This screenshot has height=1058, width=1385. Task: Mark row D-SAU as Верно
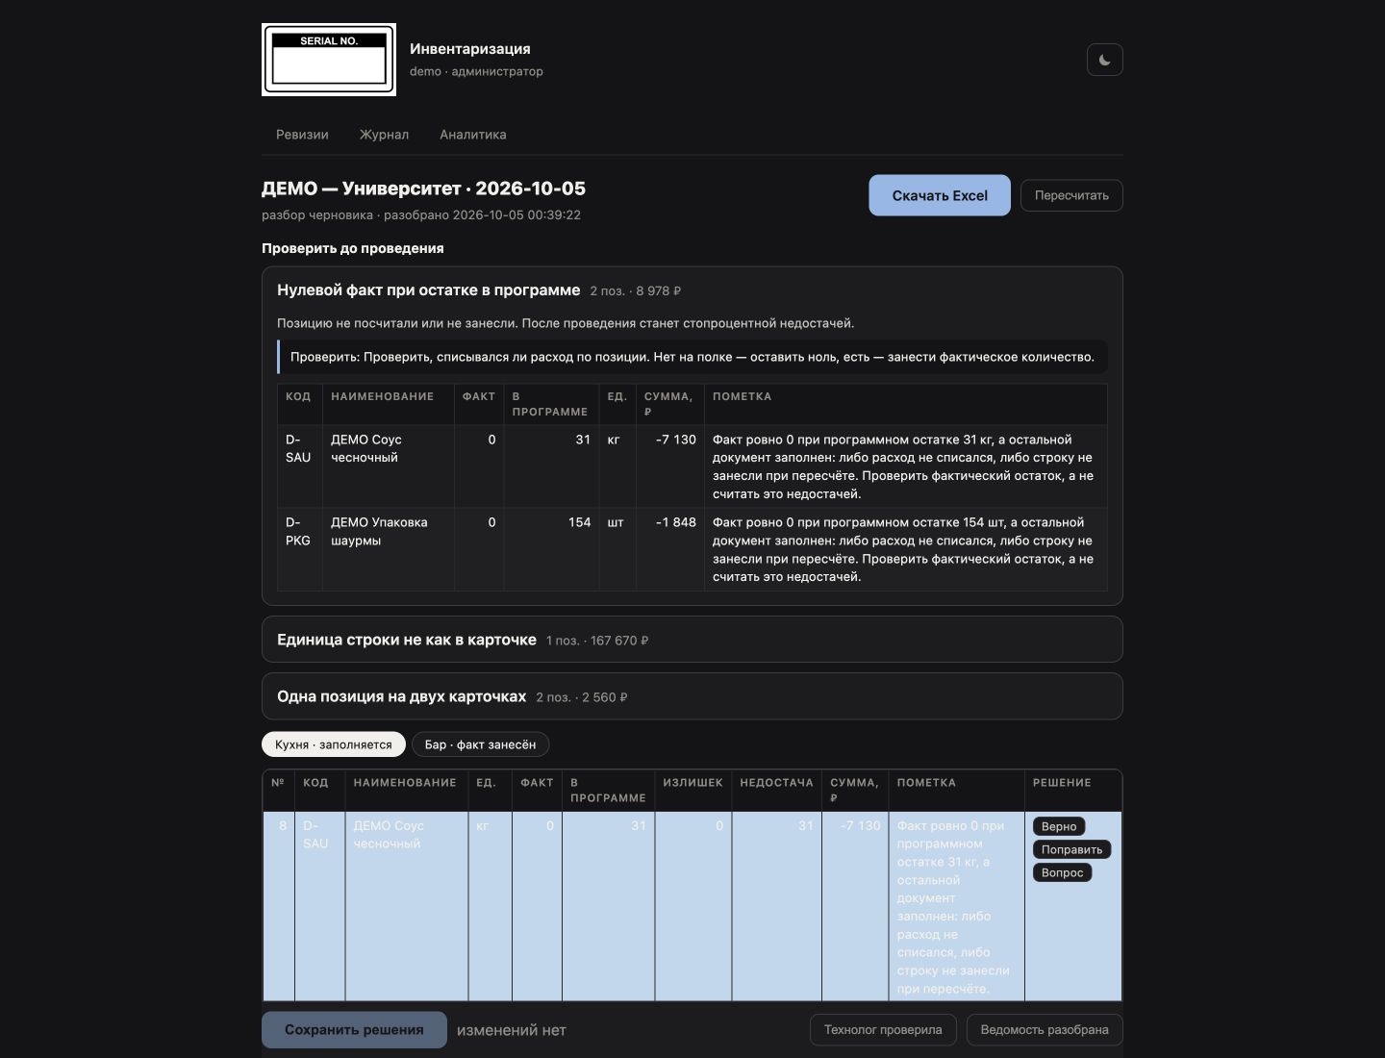click(x=1059, y=826)
